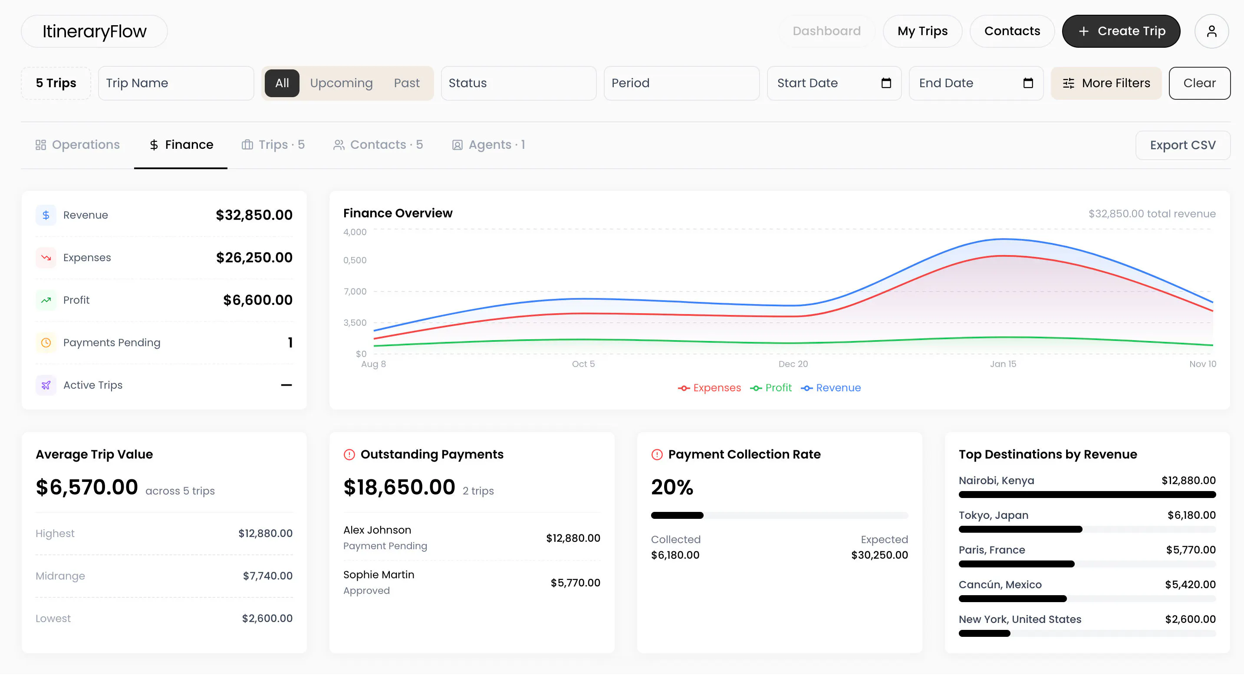
Task: Open the Period dropdown
Action: (x=681, y=83)
